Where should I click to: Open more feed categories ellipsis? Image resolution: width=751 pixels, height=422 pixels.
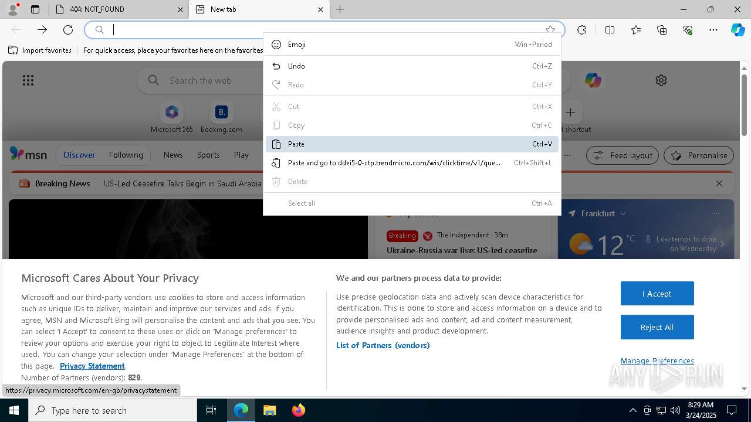tap(567, 155)
